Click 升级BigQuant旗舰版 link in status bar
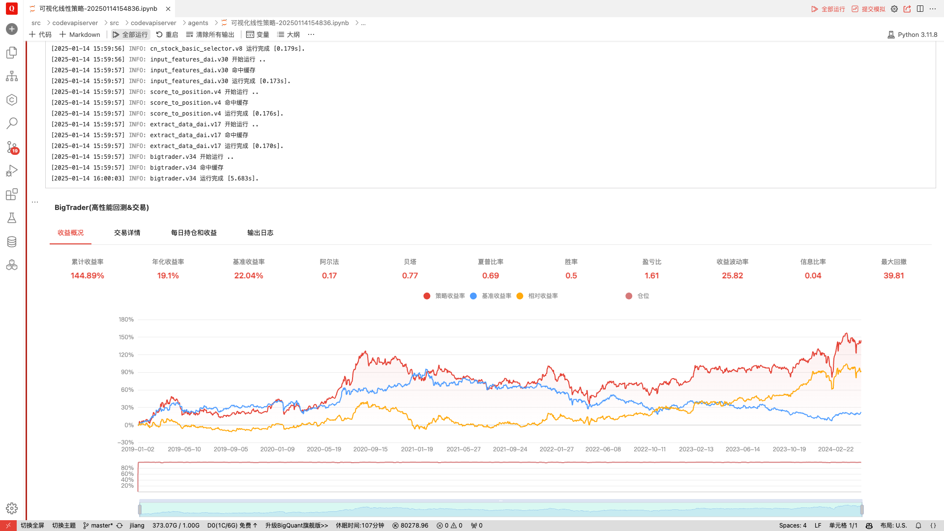The width and height of the screenshot is (944, 531). click(296, 526)
